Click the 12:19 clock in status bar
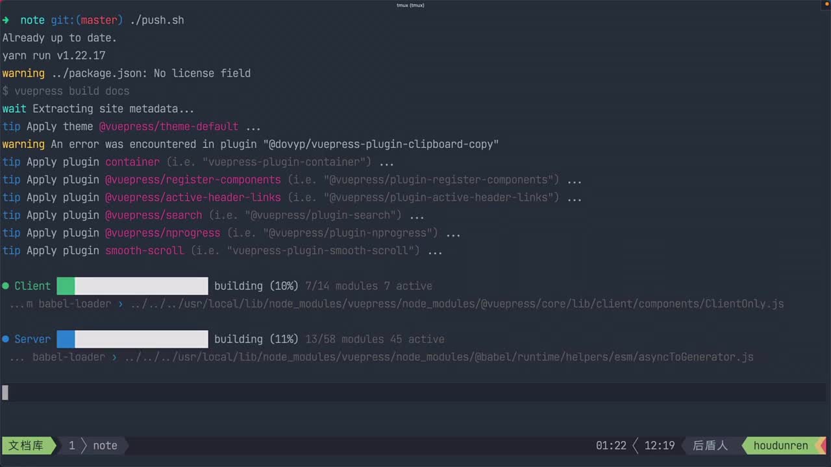Screen dimensions: 831x467 660,446
